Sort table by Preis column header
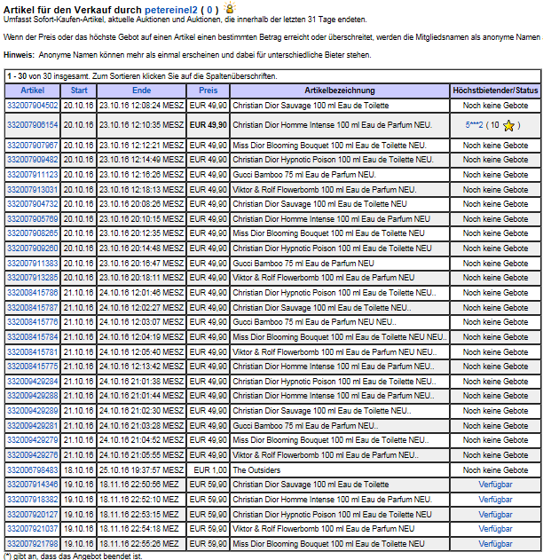Image resolution: width=543 pixels, height=560 pixels. 209,91
